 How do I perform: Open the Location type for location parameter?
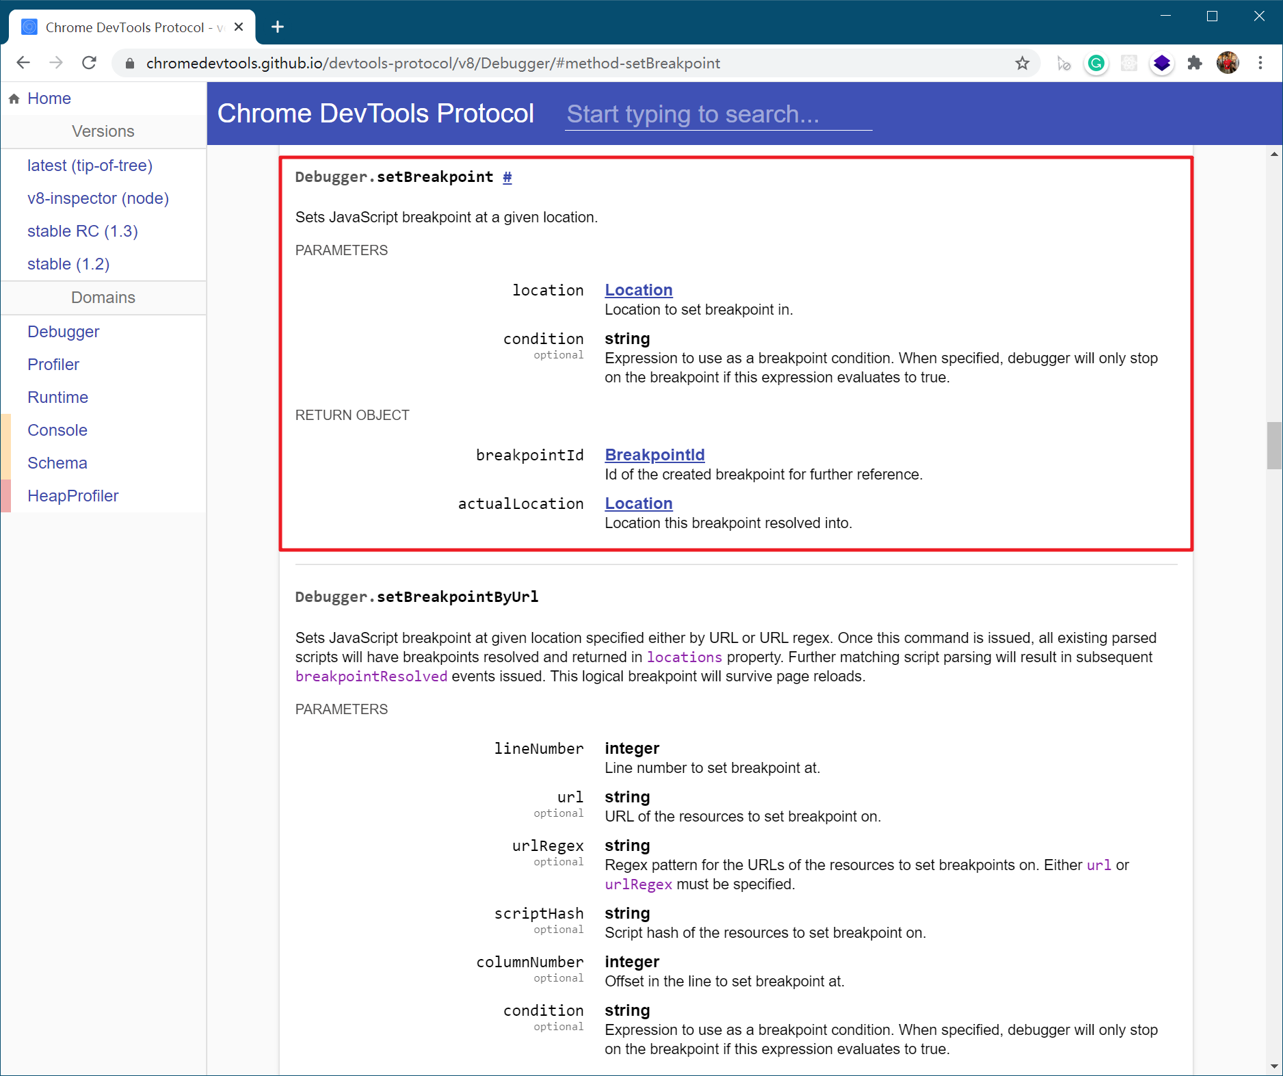pyautogui.click(x=639, y=290)
